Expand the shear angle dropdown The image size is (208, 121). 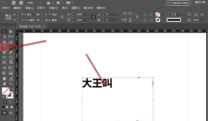coord(118,20)
